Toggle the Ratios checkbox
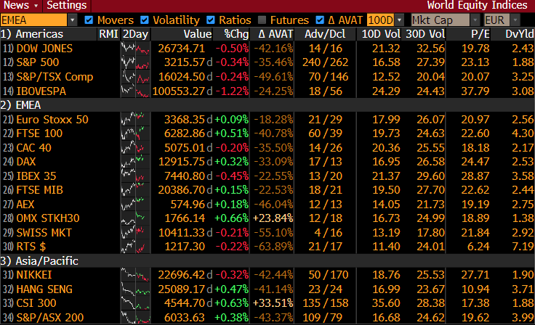 [211, 20]
